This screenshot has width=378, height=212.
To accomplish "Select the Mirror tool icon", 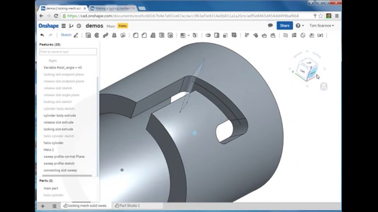I will point(195,35).
